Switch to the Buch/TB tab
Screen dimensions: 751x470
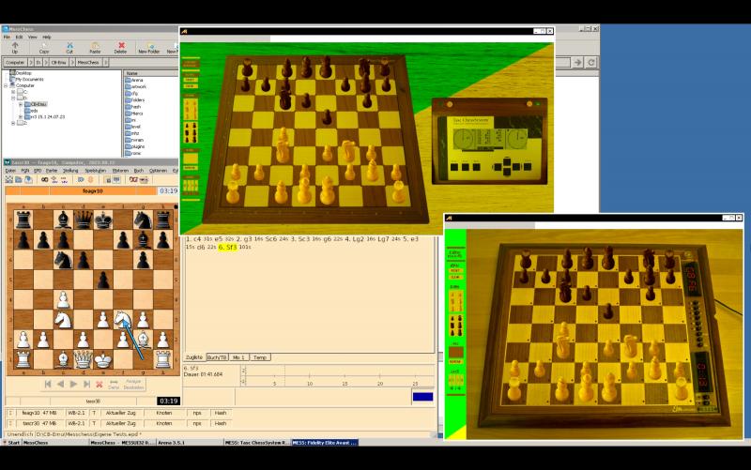coord(218,357)
